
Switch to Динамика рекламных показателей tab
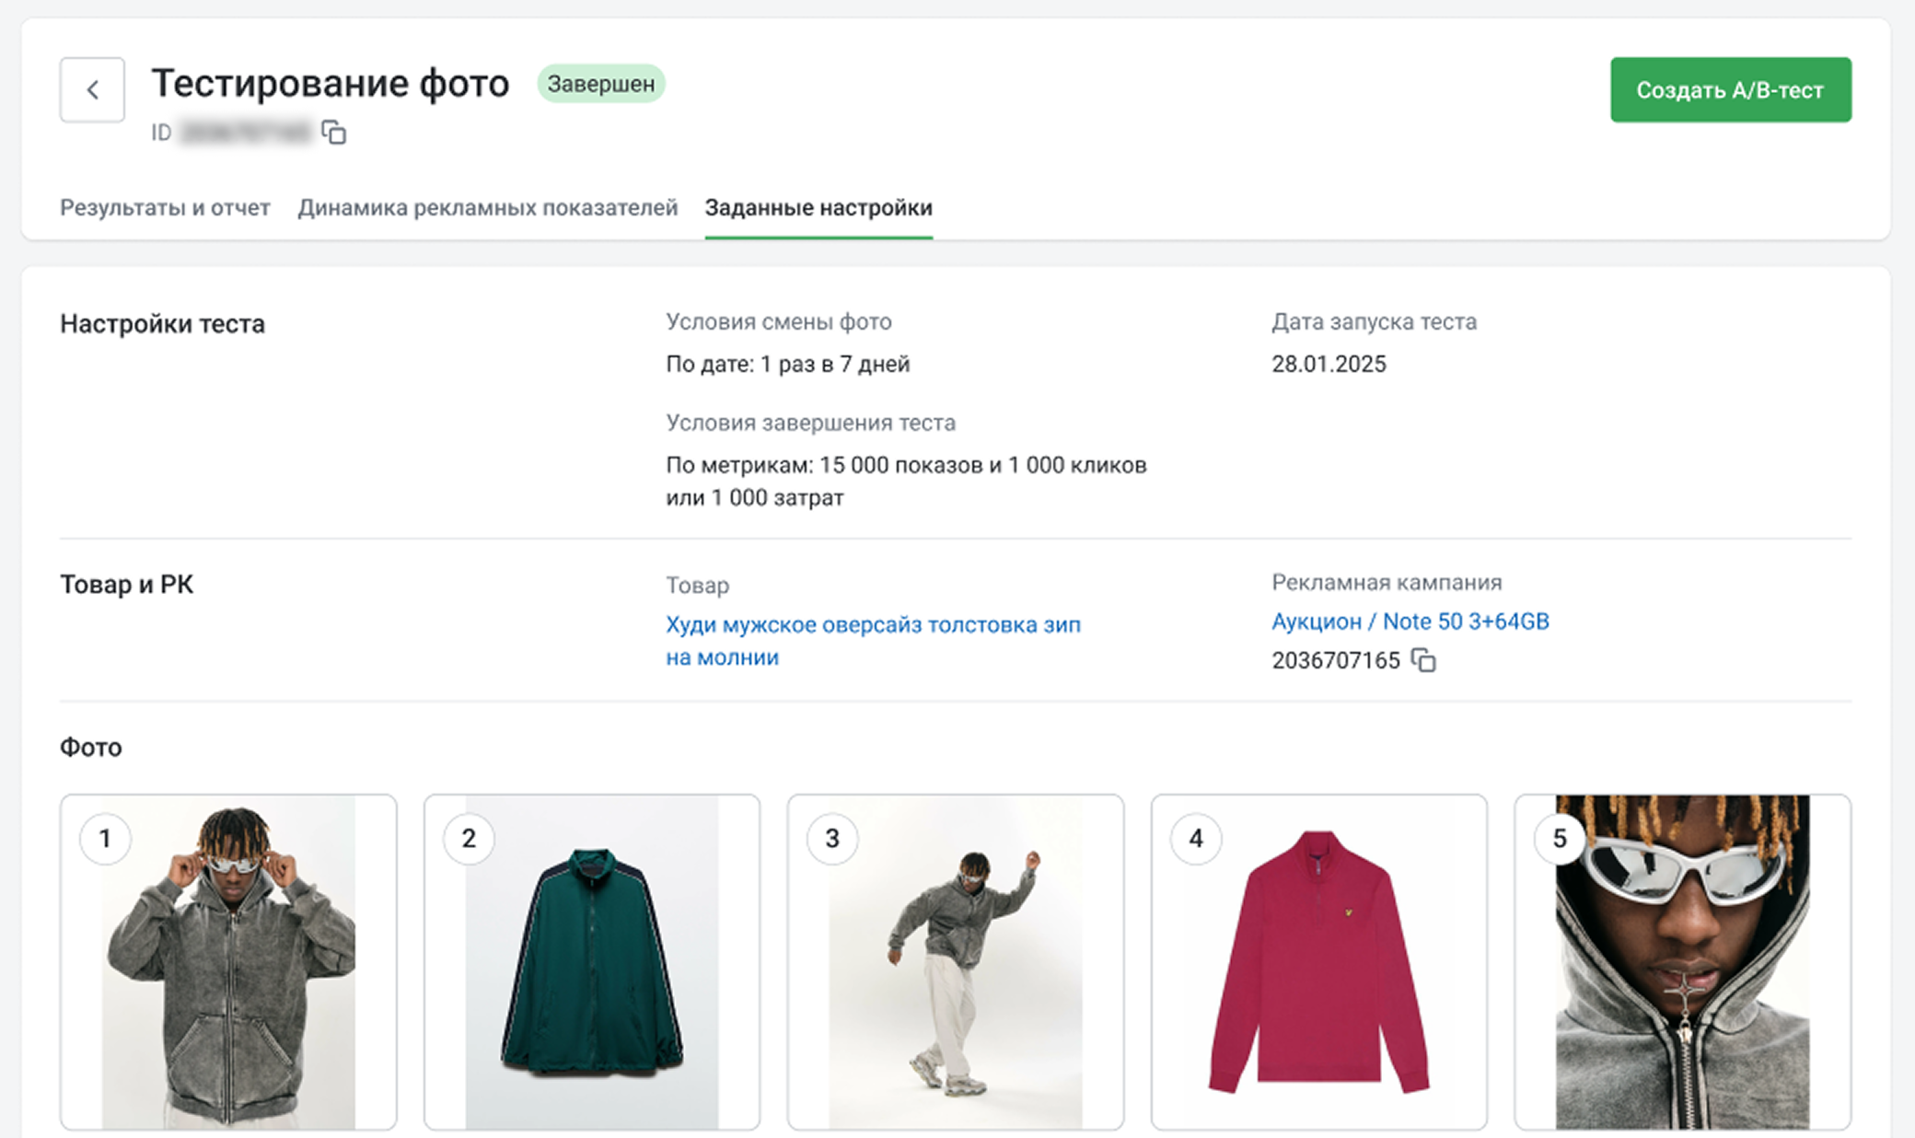487,208
